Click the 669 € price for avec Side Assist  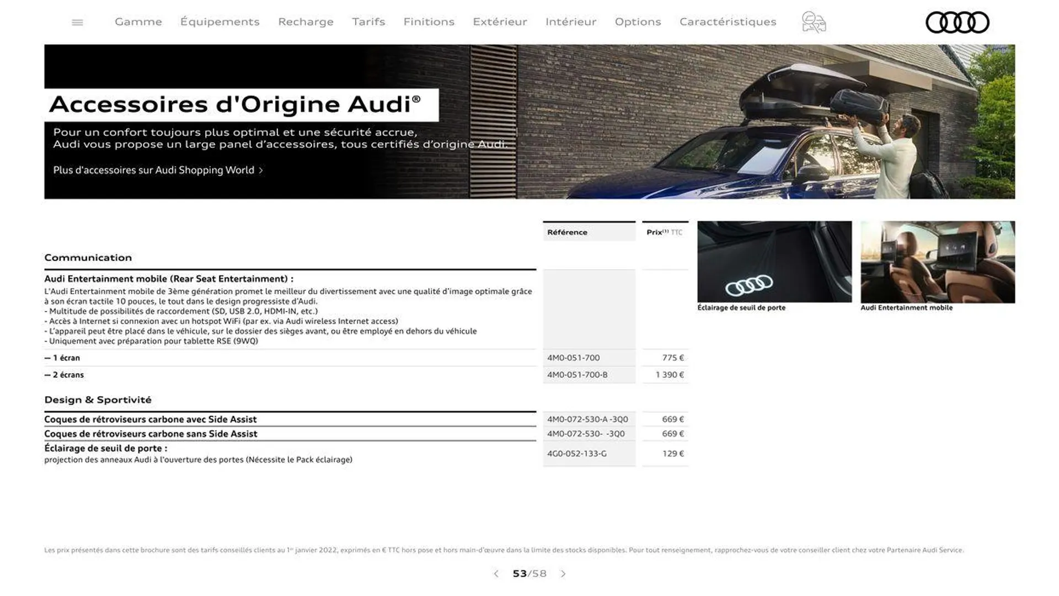pos(673,419)
